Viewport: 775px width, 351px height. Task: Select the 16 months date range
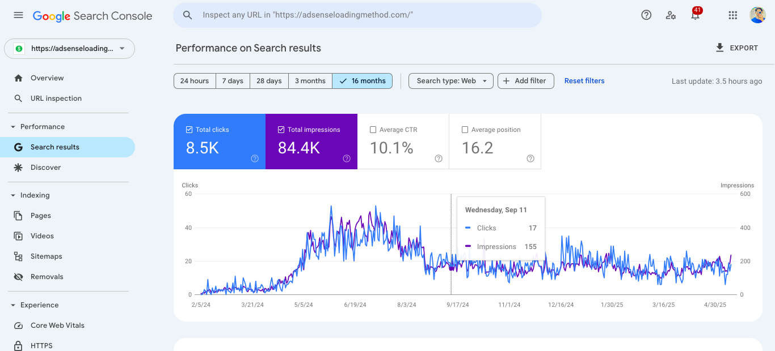pos(363,81)
